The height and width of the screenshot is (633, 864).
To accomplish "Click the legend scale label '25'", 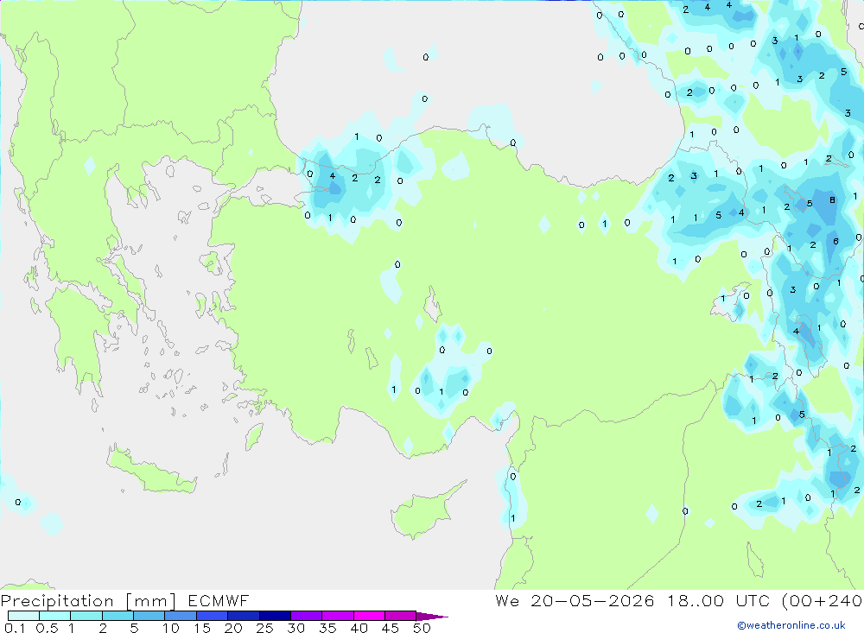I will click(x=264, y=628).
